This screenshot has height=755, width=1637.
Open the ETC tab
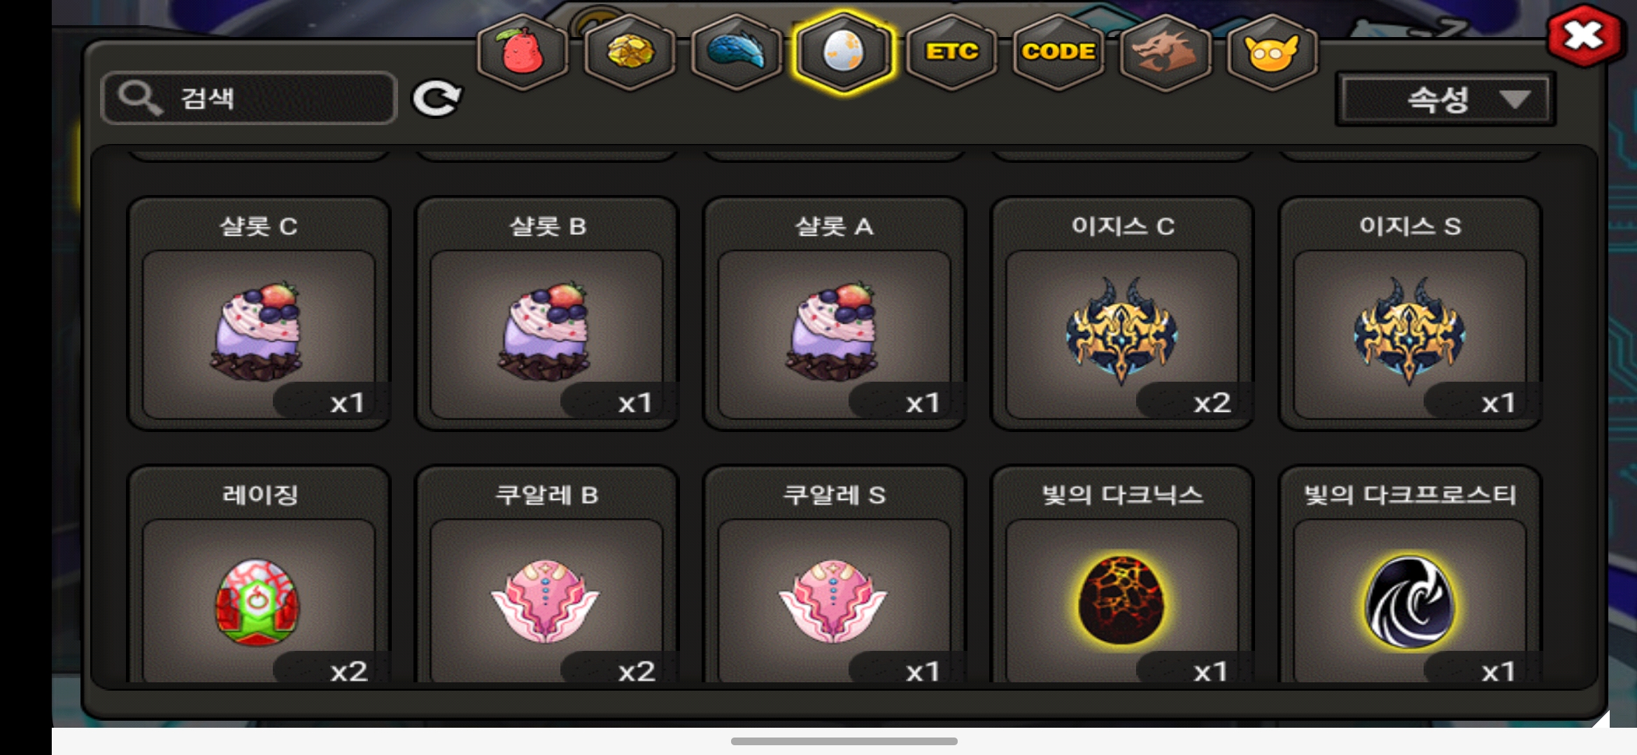[x=951, y=52]
